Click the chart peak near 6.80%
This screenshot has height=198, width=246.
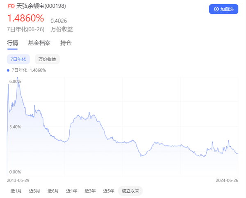pyautogui.click(x=17, y=78)
